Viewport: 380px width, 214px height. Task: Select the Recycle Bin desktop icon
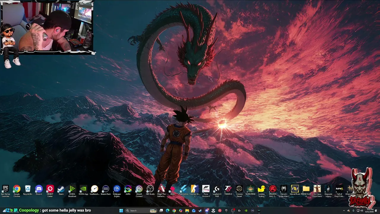coord(28,190)
